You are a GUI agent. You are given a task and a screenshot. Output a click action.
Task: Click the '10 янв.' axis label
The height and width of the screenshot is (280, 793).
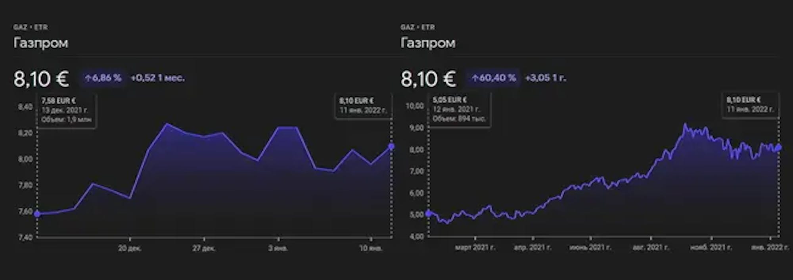[x=371, y=248]
